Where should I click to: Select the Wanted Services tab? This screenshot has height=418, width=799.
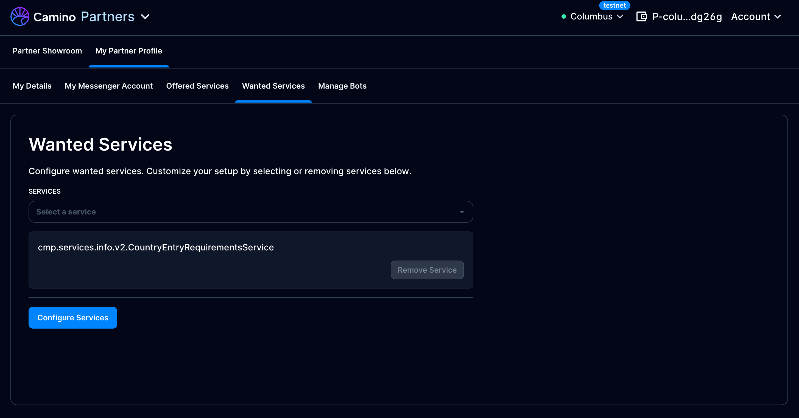tap(273, 86)
